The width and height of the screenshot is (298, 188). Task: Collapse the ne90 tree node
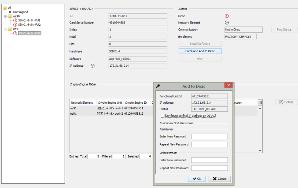point(5,16)
